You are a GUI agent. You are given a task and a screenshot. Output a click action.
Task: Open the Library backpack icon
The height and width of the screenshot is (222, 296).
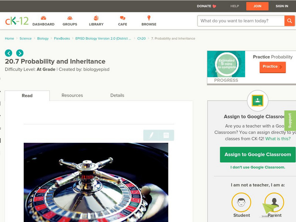(x=96, y=18)
